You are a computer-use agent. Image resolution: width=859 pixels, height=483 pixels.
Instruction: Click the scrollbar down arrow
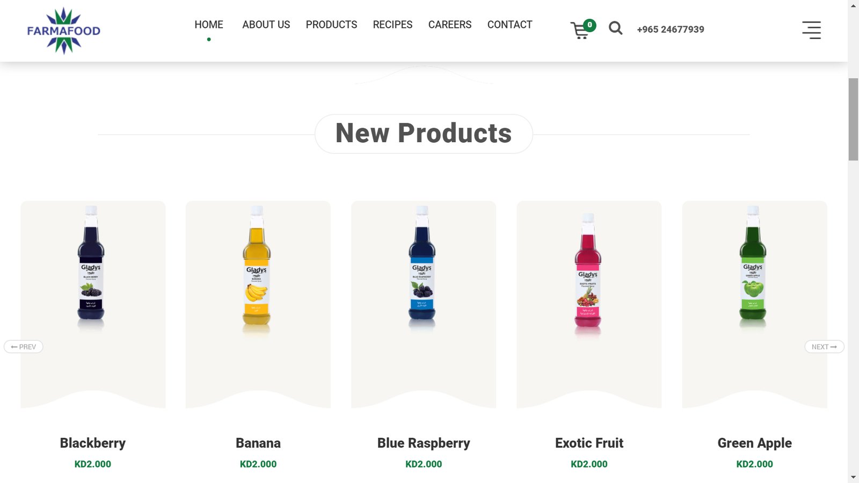click(x=853, y=477)
